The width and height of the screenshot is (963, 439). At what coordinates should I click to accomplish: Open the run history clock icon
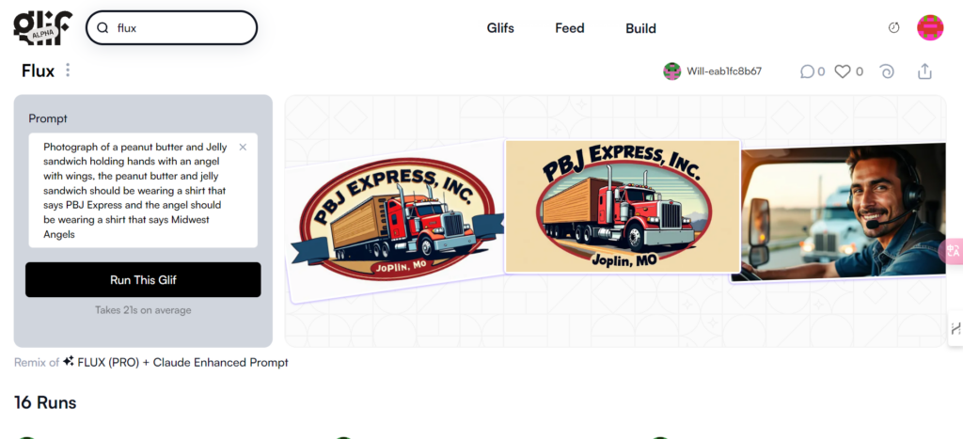pos(893,27)
